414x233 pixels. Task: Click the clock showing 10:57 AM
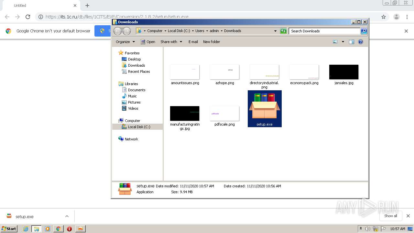point(398,229)
